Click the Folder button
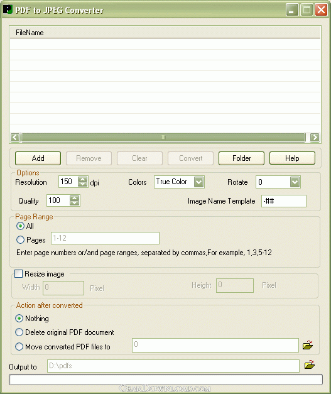Screen dimensions: 331x394 pyautogui.click(x=241, y=158)
